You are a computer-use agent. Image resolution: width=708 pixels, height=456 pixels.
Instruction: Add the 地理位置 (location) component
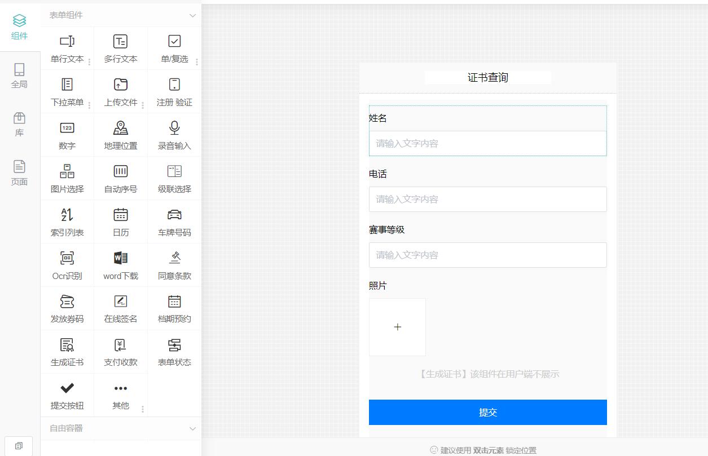120,135
